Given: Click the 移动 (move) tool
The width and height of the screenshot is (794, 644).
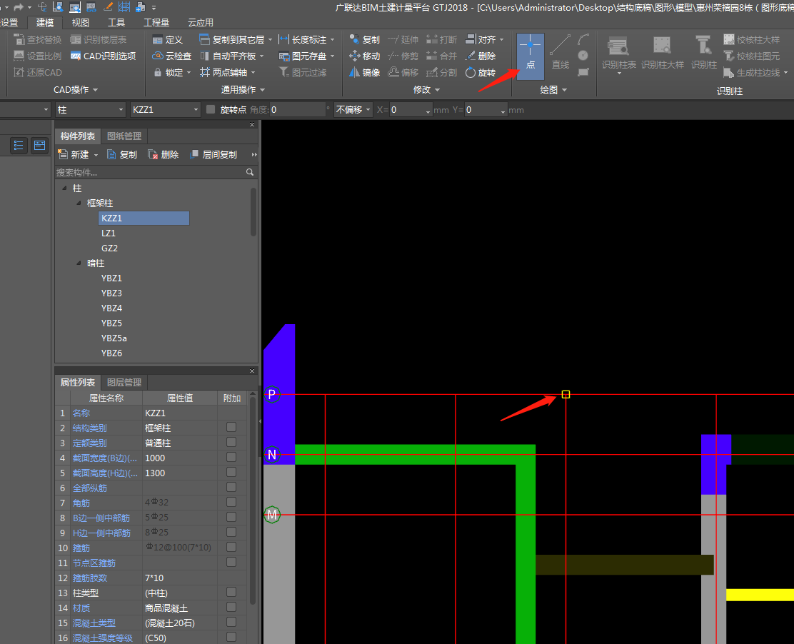Looking at the screenshot, I should tap(365, 56).
